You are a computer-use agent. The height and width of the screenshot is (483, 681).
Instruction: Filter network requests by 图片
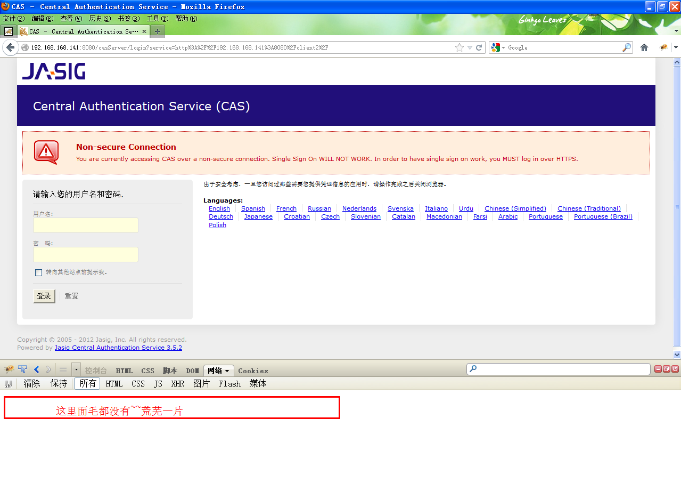pos(202,383)
